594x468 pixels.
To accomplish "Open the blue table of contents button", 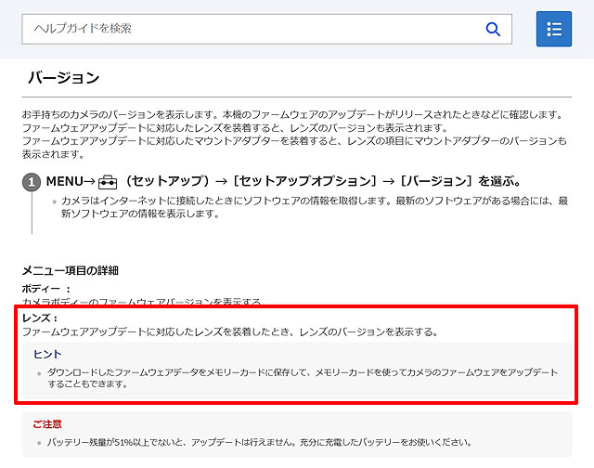I will click(554, 29).
